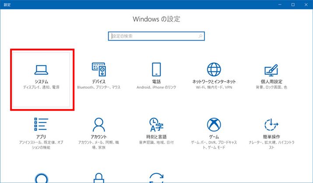Open the ネットワークとインターネット globe icon

[214, 69]
